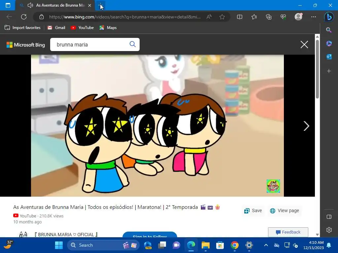Add app to sidebar with plus
The height and width of the screenshot is (253, 338).
pyautogui.click(x=329, y=71)
